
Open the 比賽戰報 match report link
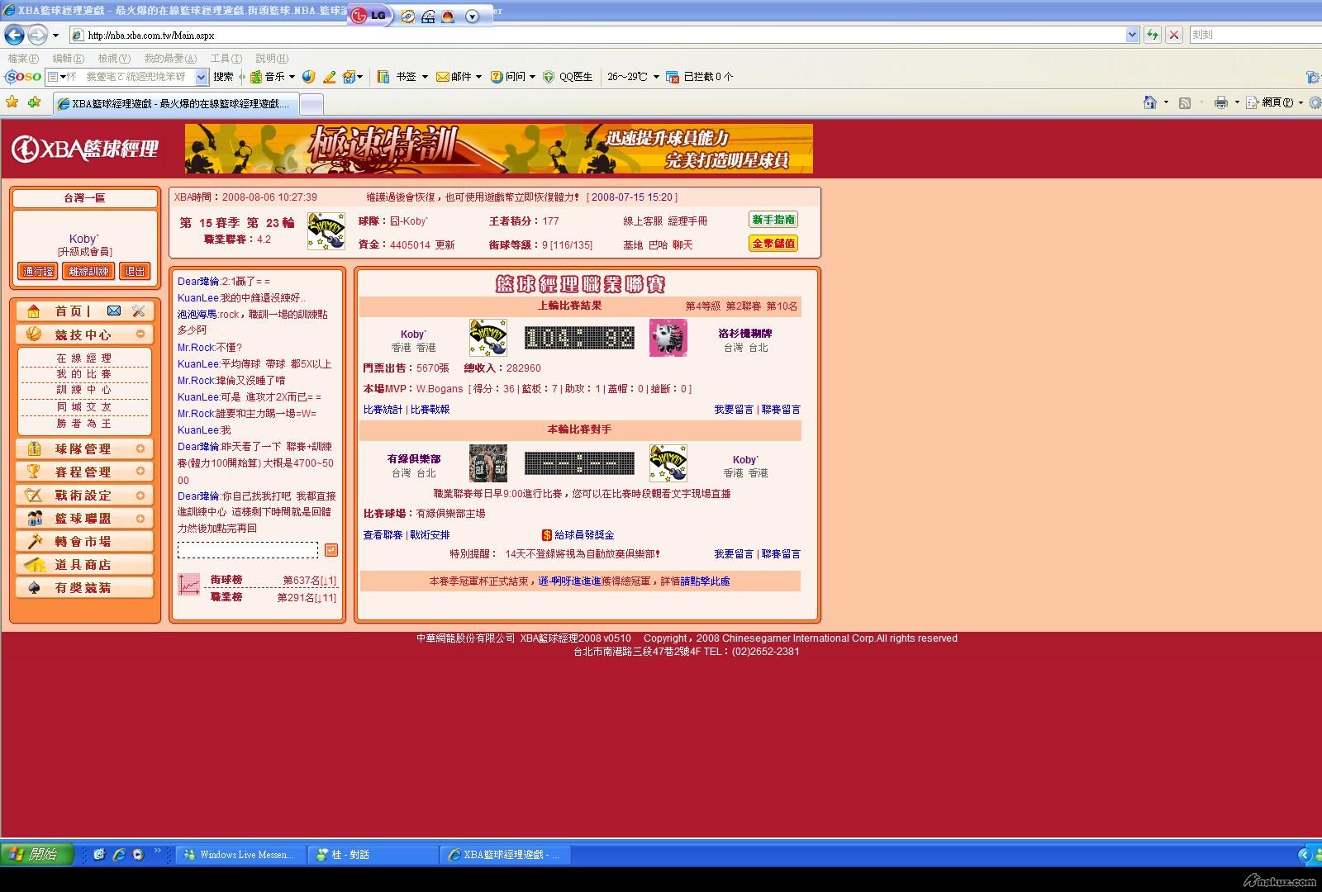click(x=430, y=410)
